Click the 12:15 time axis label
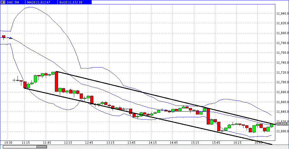Image resolution: width=289 pixels, height=149 pixels. [x=68, y=143]
